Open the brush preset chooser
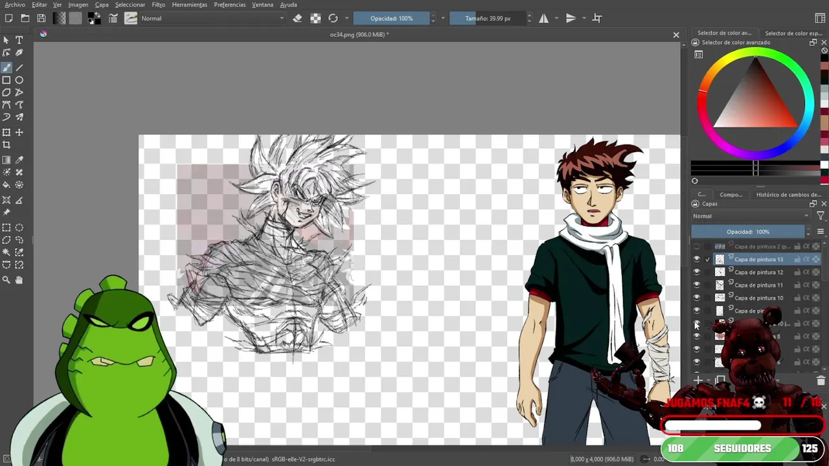The height and width of the screenshot is (466, 829). (x=131, y=18)
